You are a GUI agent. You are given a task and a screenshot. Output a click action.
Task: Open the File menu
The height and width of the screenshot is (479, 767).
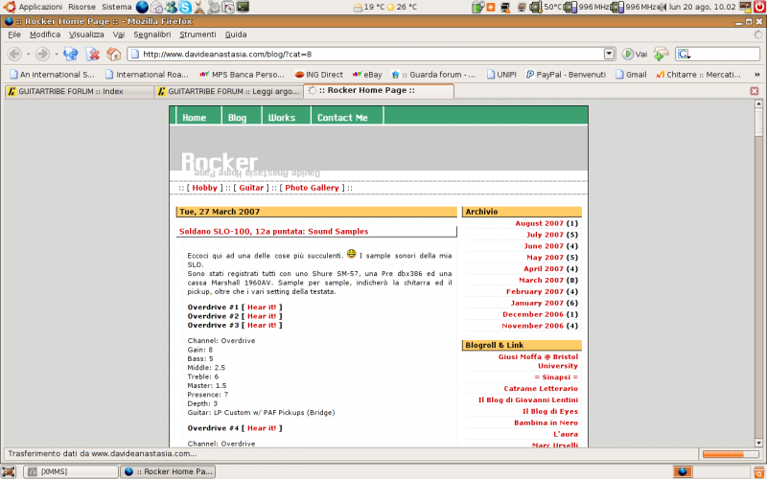(x=14, y=34)
